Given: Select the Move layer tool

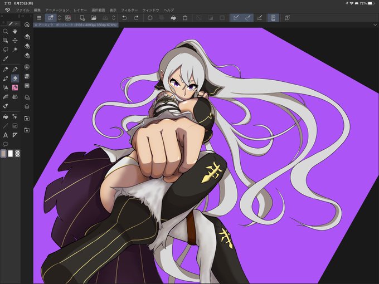Looking at the screenshot, I should [15, 41].
